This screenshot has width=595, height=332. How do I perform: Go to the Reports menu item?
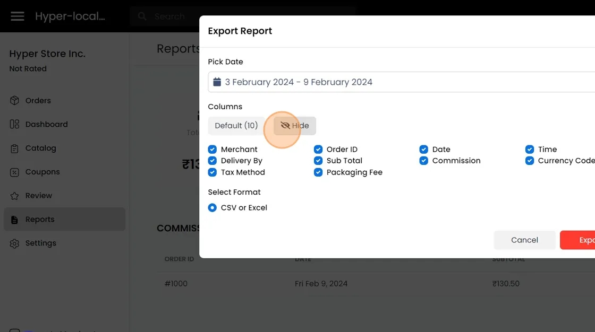pos(40,220)
